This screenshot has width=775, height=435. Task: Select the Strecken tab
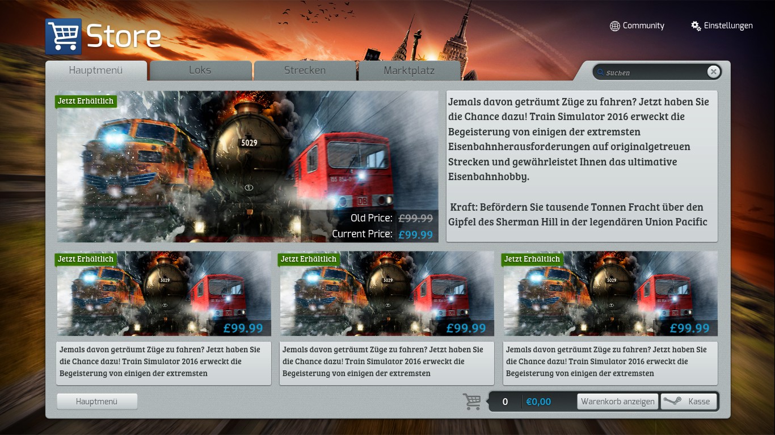pyautogui.click(x=305, y=71)
